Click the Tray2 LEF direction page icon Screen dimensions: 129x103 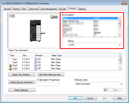(x=36, y=62)
